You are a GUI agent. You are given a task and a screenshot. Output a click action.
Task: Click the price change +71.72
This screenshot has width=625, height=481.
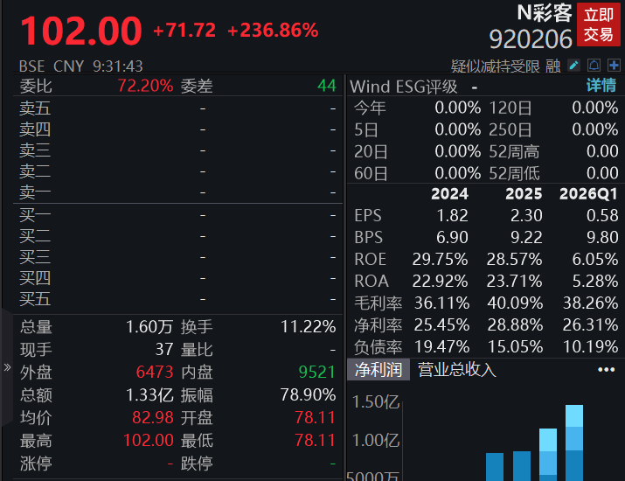tap(184, 31)
